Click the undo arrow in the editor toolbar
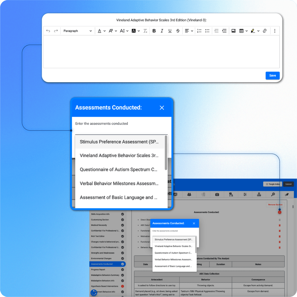 (x=48, y=31)
